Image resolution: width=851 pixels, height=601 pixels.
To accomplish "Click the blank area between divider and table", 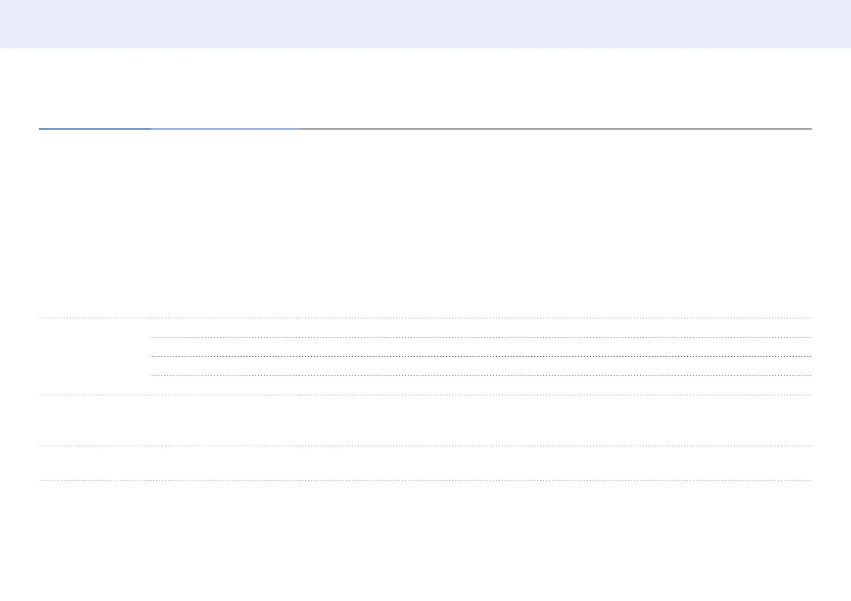I will click(x=425, y=222).
